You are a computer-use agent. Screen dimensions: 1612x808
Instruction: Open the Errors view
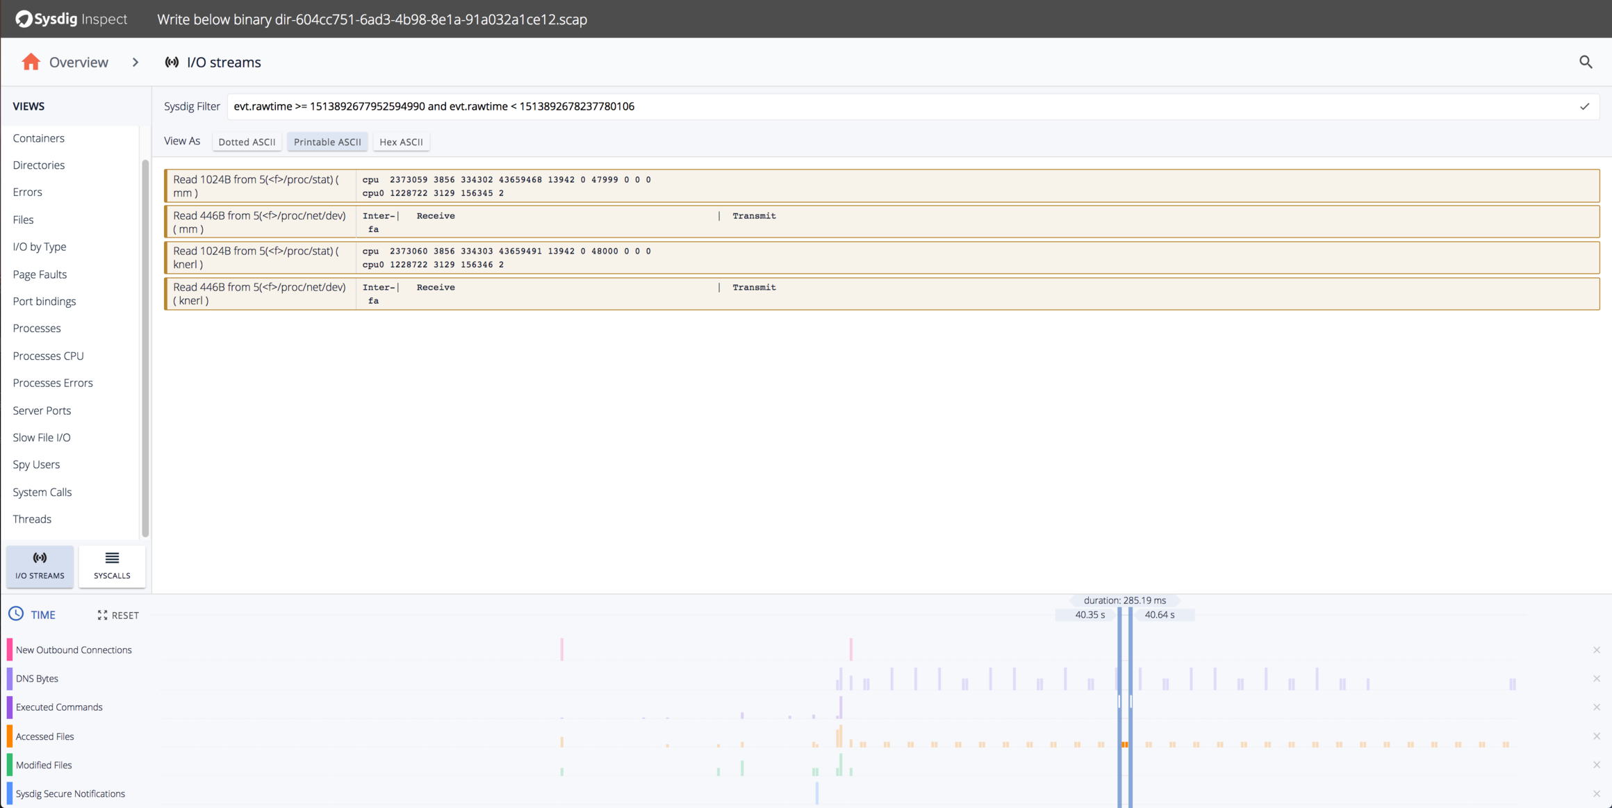27,192
